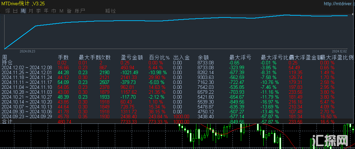Open the 月 monthly statistics tab
Viewport: 355px width, 149px height.
(31, 11)
